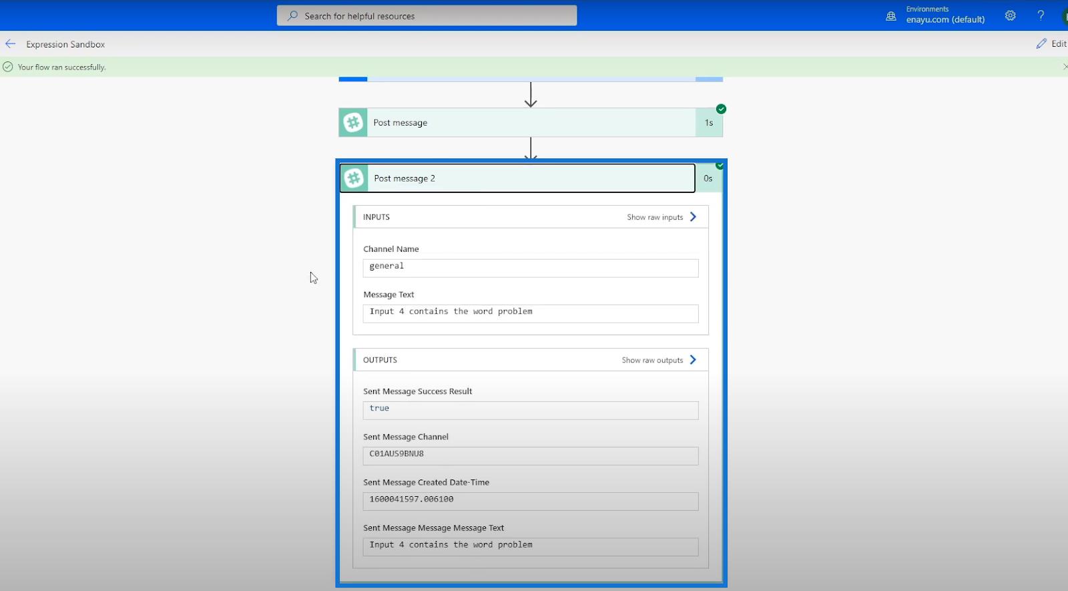Collapse the Post message 2 card header
This screenshot has height=591, width=1068.
[x=517, y=178]
